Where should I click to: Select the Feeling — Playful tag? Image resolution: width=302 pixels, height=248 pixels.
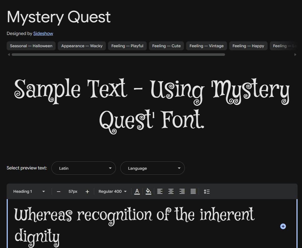click(127, 46)
